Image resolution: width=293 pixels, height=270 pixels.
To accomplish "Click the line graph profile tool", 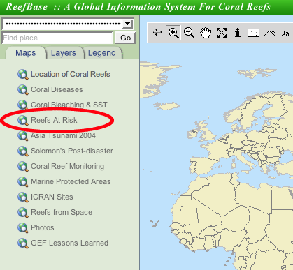I will pos(270,33).
